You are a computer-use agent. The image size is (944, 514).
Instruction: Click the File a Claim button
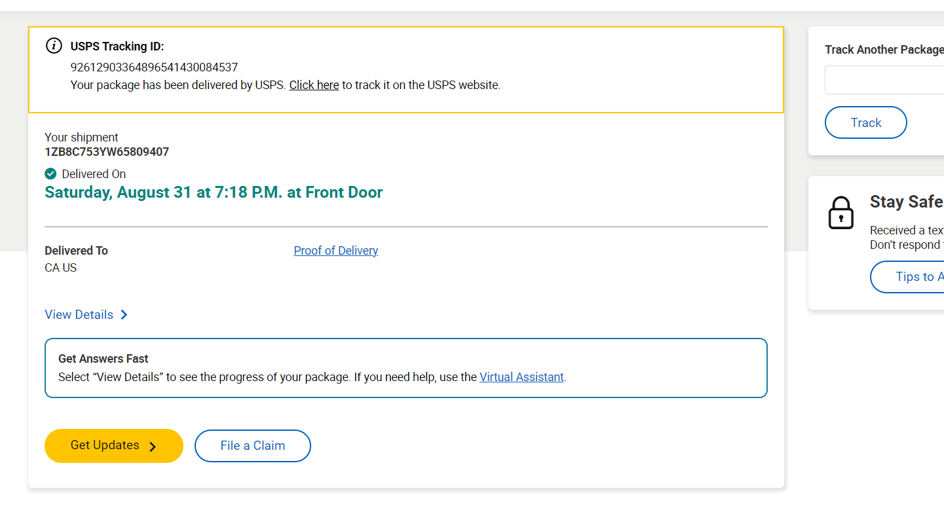(253, 446)
